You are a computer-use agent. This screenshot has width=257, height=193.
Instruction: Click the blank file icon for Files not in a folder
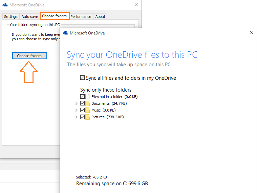click(x=87, y=97)
